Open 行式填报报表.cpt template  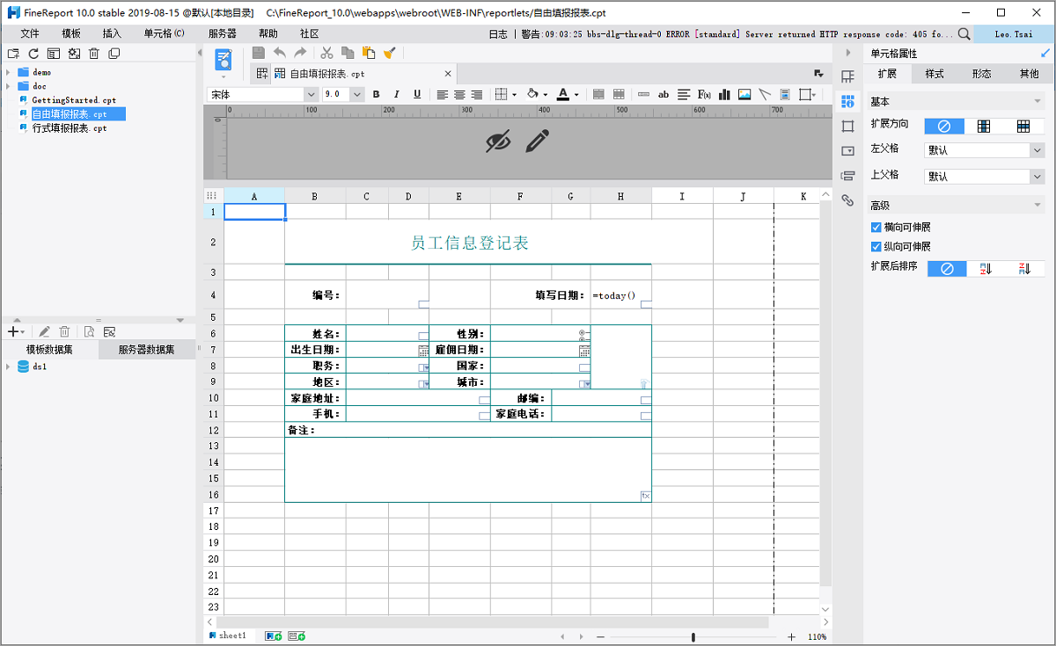click(x=70, y=128)
